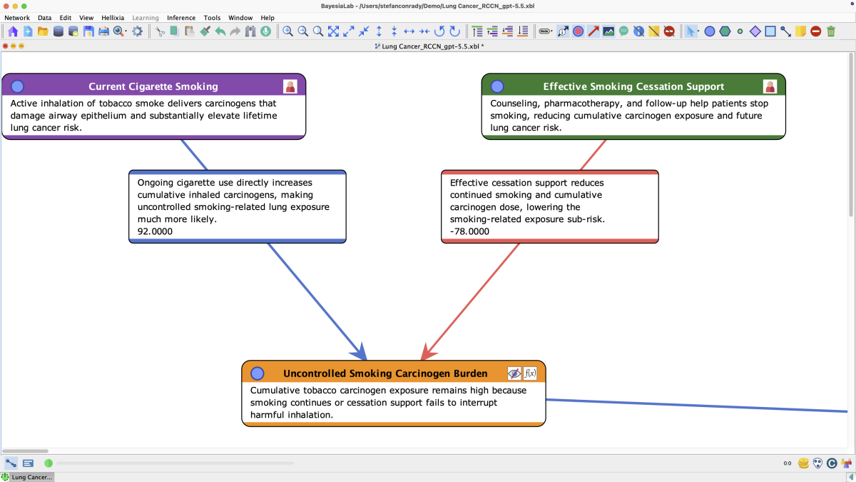Open the Help menu
Image resolution: width=856 pixels, height=482 pixels.
tap(267, 18)
